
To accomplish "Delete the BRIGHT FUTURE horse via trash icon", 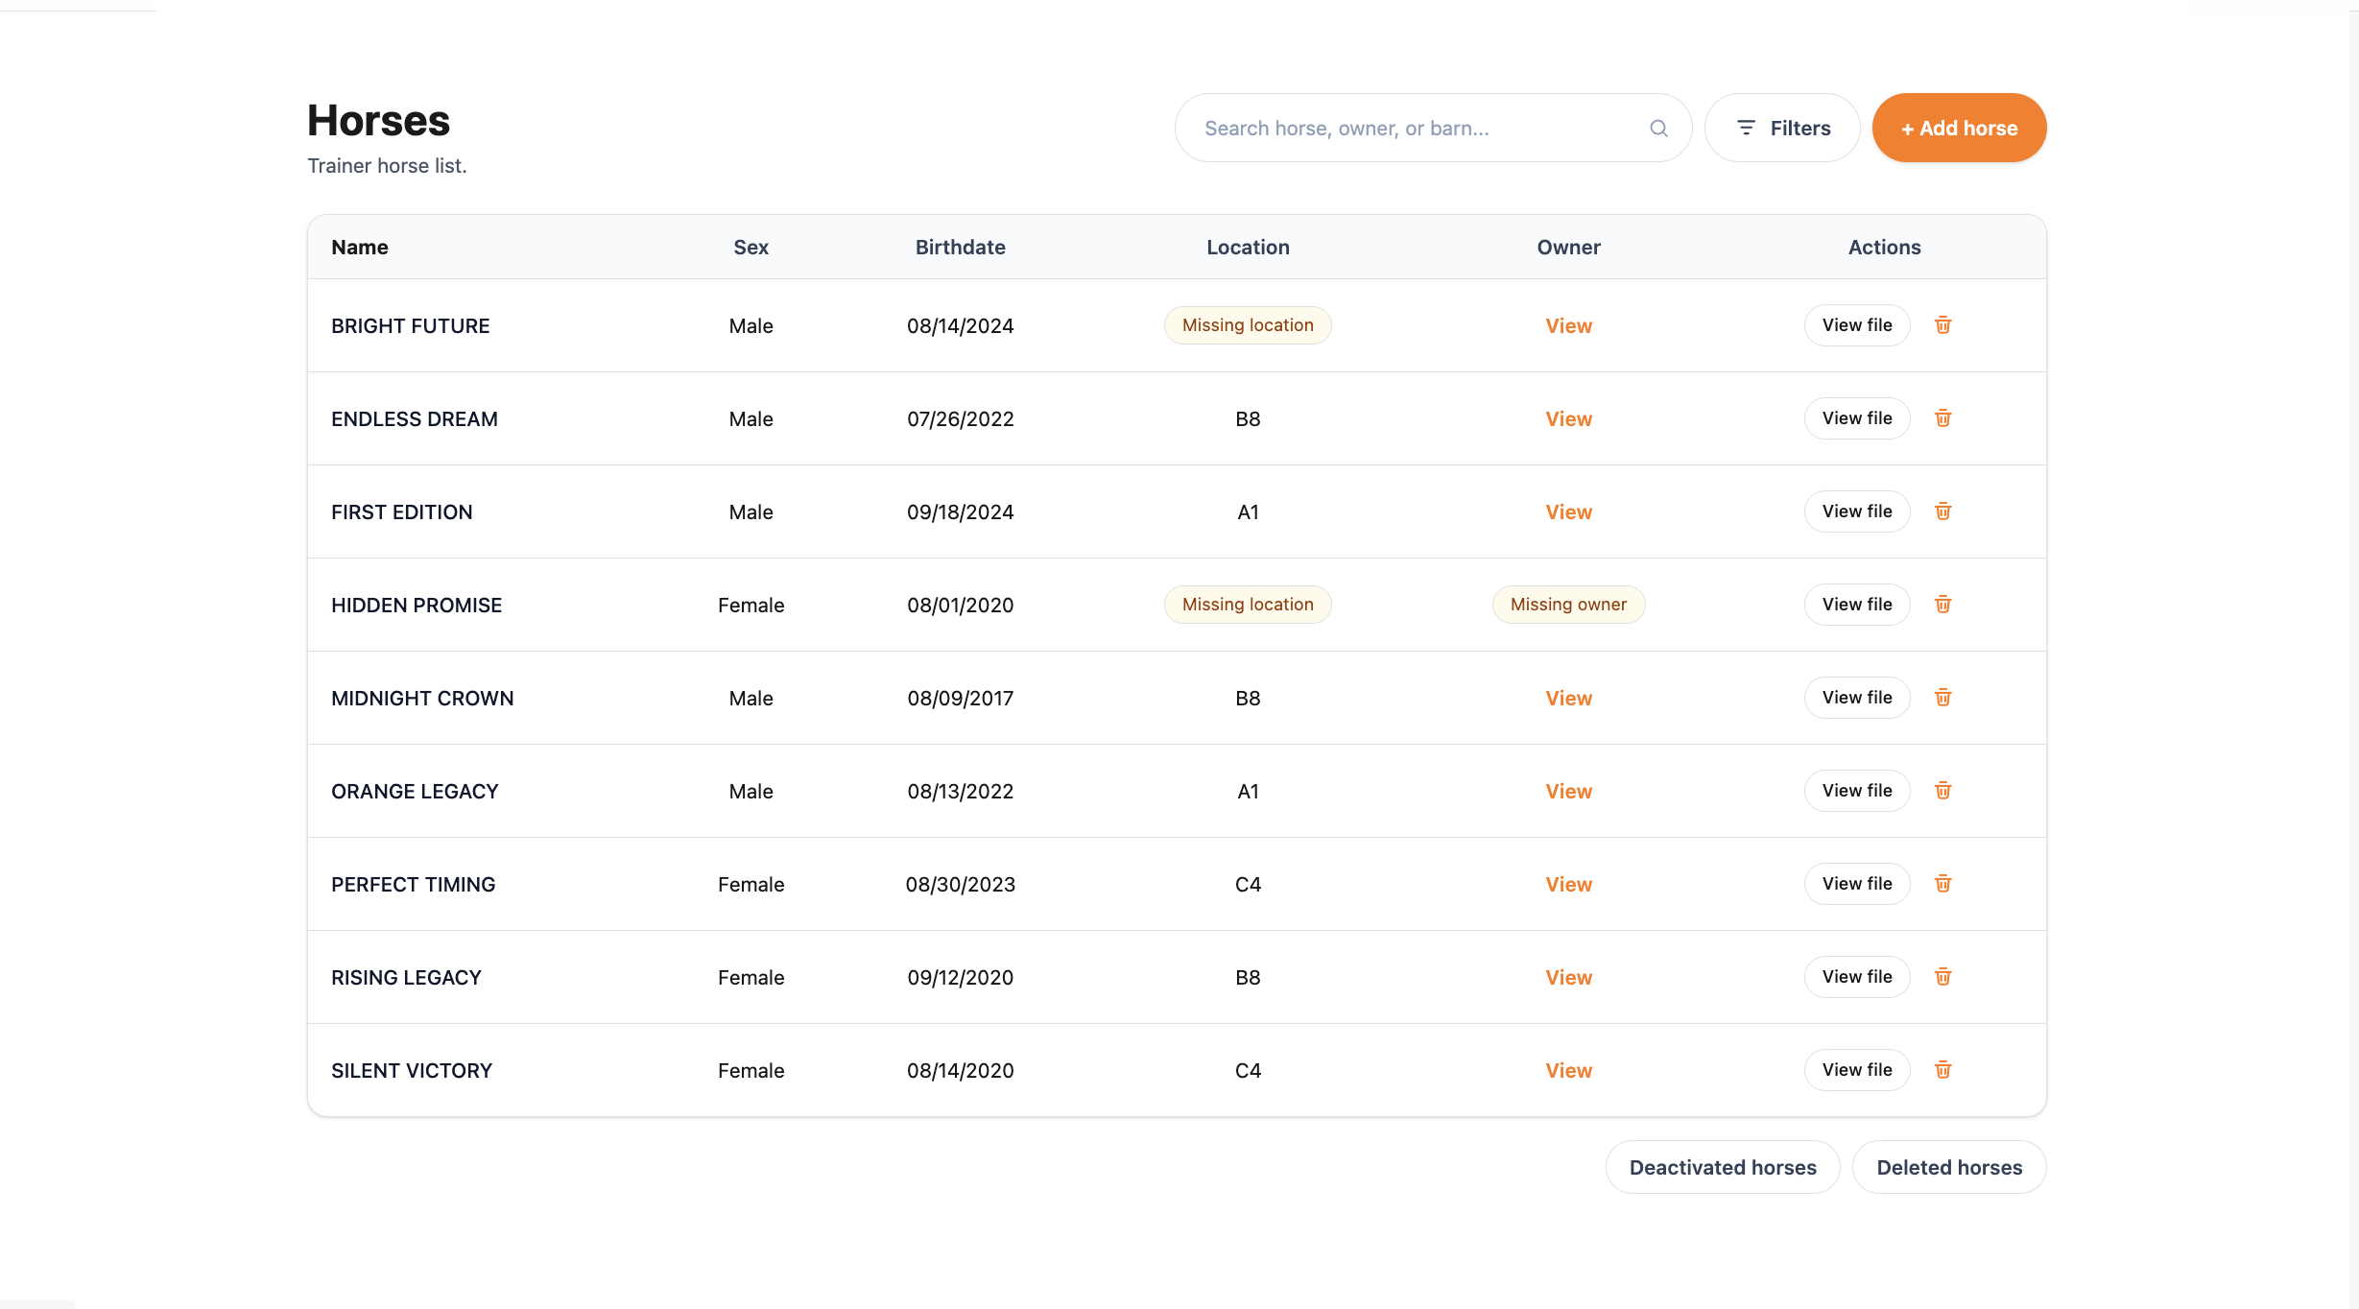I will [x=1942, y=325].
